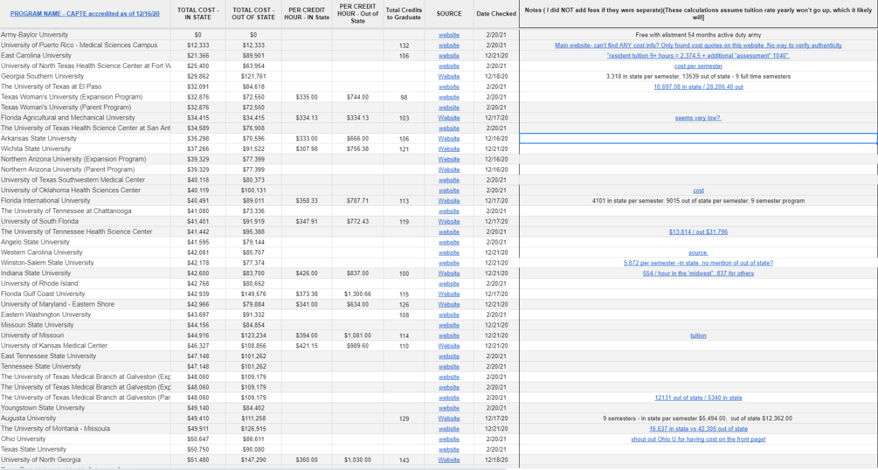Image resolution: width=878 pixels, height=470 pixels.
Task: Open the 'resident tuition 9+ hours' note link
Action: pos(698,56)
